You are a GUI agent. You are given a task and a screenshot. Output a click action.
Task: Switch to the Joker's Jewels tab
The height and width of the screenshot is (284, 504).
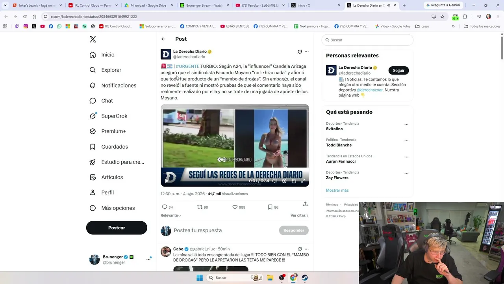pyautogui.click(x=37, y=6)
